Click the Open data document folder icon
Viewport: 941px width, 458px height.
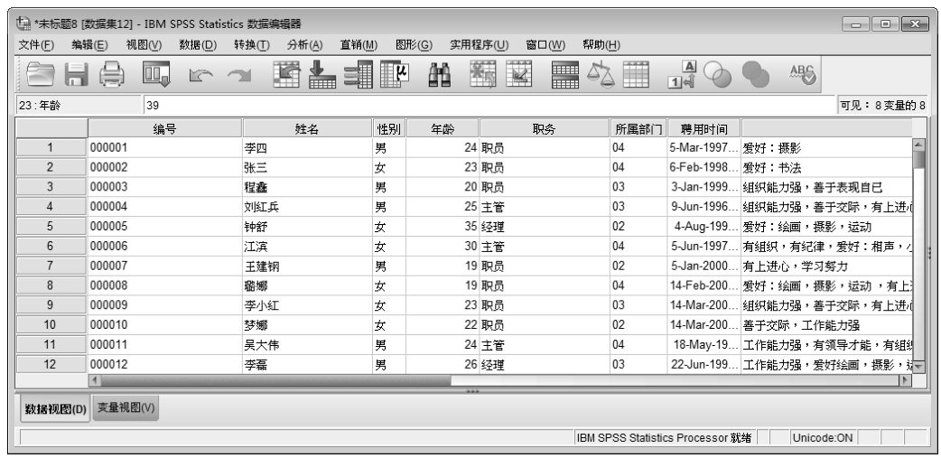[42, 75]
